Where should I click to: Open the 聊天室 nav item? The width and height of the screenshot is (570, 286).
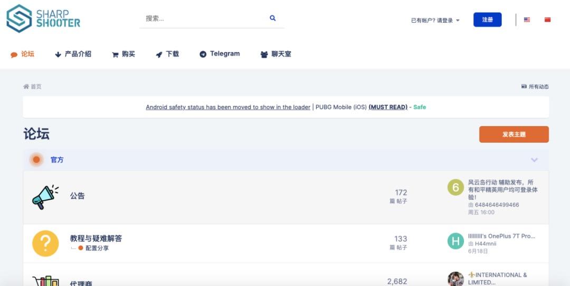276,54
